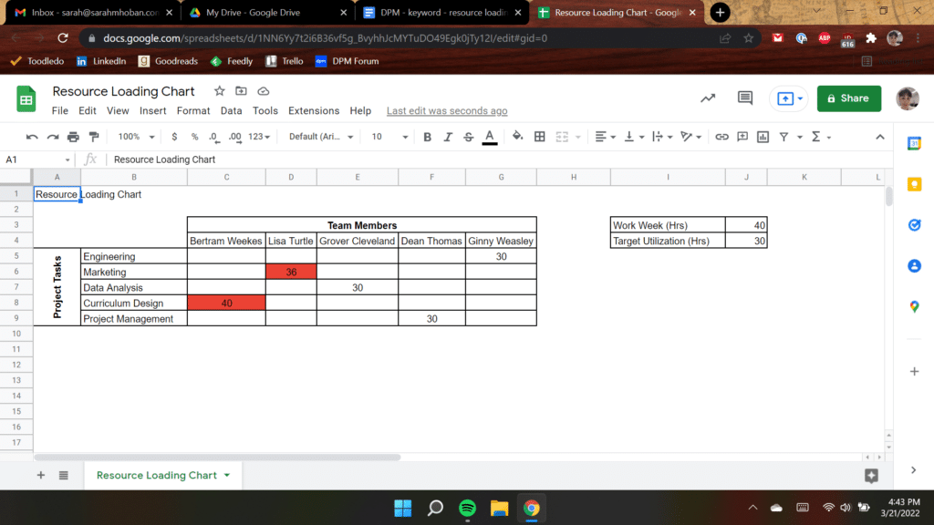
Task: Click the green Share button
Action: tap(849, 98)
